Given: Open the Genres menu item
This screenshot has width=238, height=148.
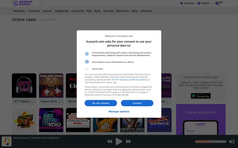Looking at the screenshot, I should point(47,11).
